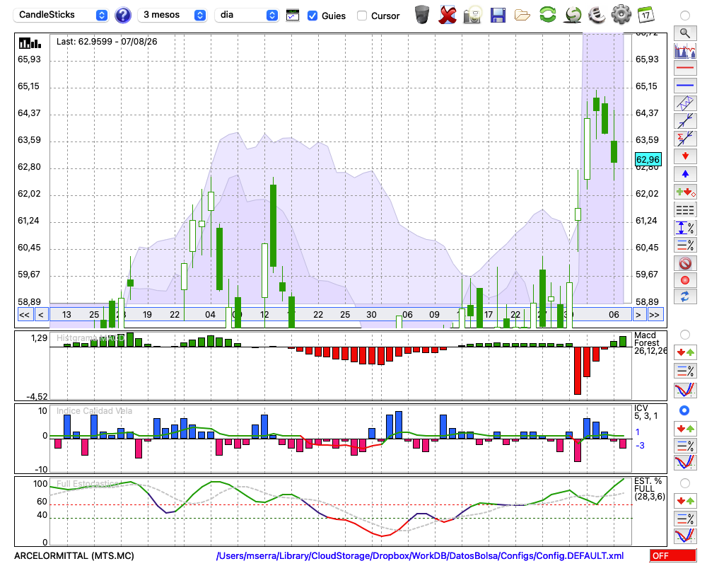Open the calendar icon showing 17
Screen dimensions: 707x566
click(x=645, y=15)
